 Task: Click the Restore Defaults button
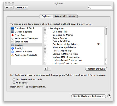(x=96, y=69)
